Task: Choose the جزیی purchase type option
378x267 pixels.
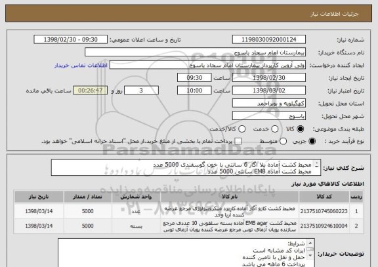Action: [x=312, y=141]
